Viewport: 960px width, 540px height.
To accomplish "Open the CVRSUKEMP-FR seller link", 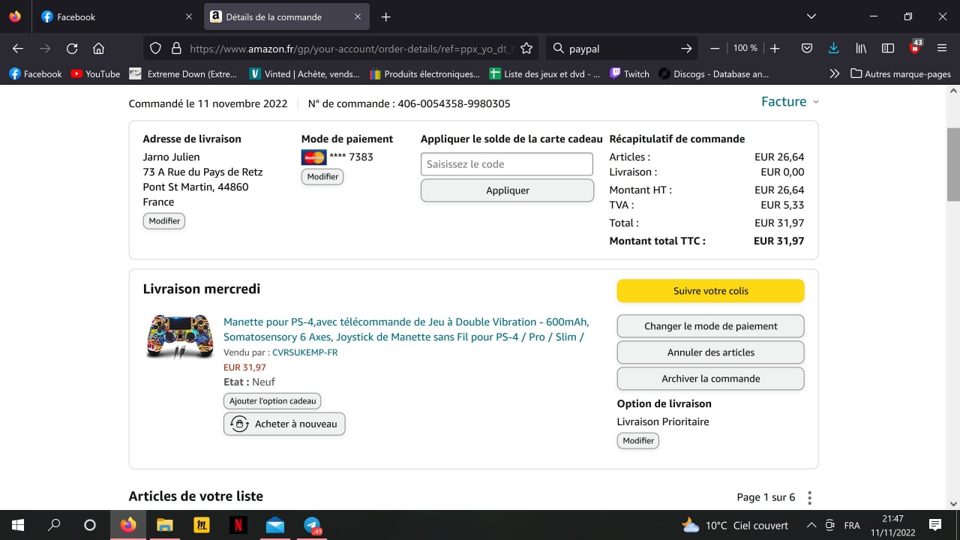I will 304,352.
